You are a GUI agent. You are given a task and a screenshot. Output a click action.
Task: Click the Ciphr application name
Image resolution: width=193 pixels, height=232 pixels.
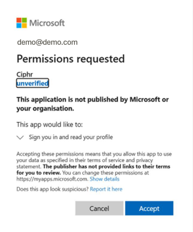click(25, 74)
